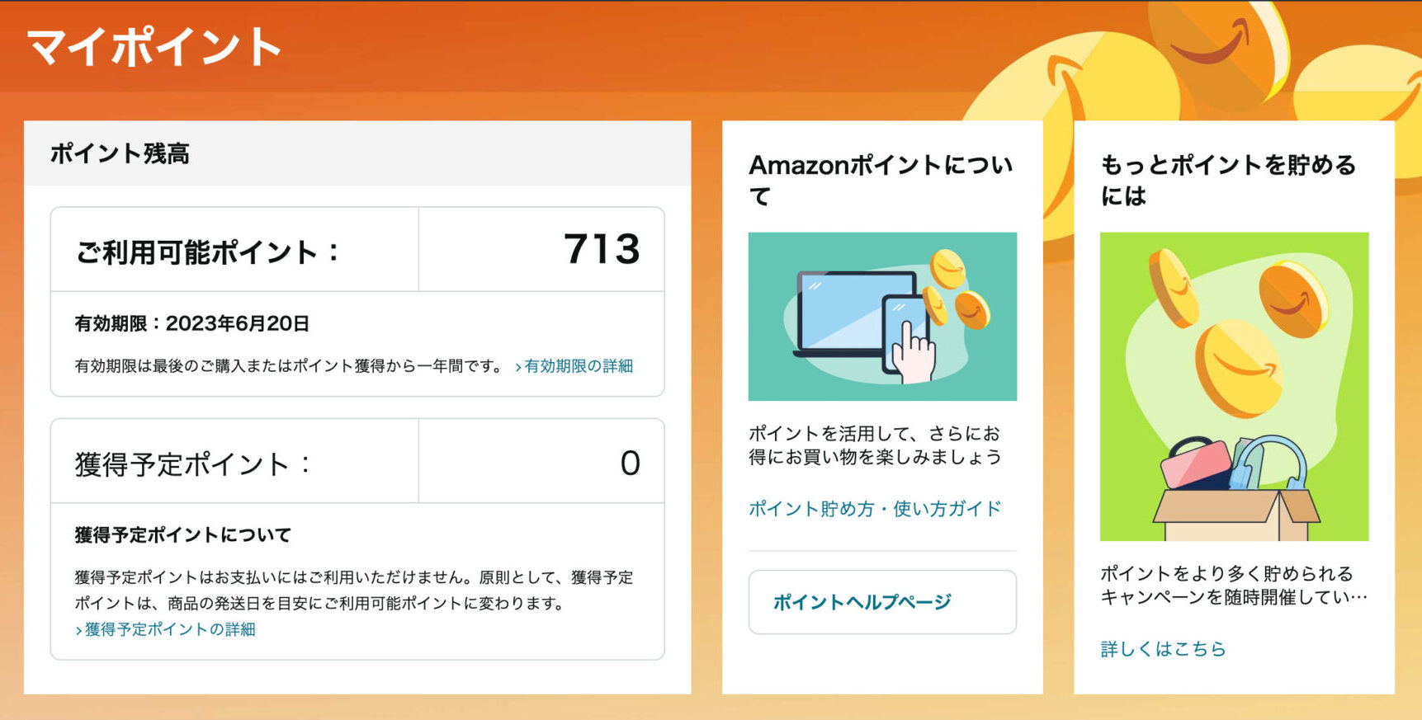Click the 713 available points value

(x=602, y=249)
